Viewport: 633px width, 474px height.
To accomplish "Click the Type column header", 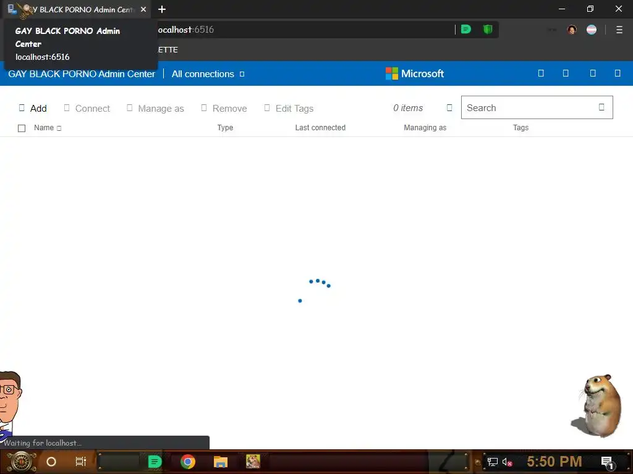I will point(225,128).
